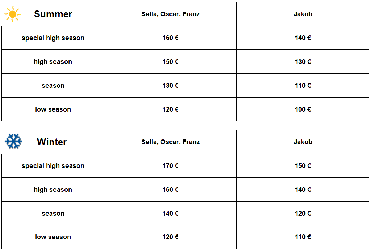The width and height of the screenshot is (370, 250).
Task: Select Summer's Sella, Oscar, Franz column header
Action: pyautogui.click(x=171, y=14)
